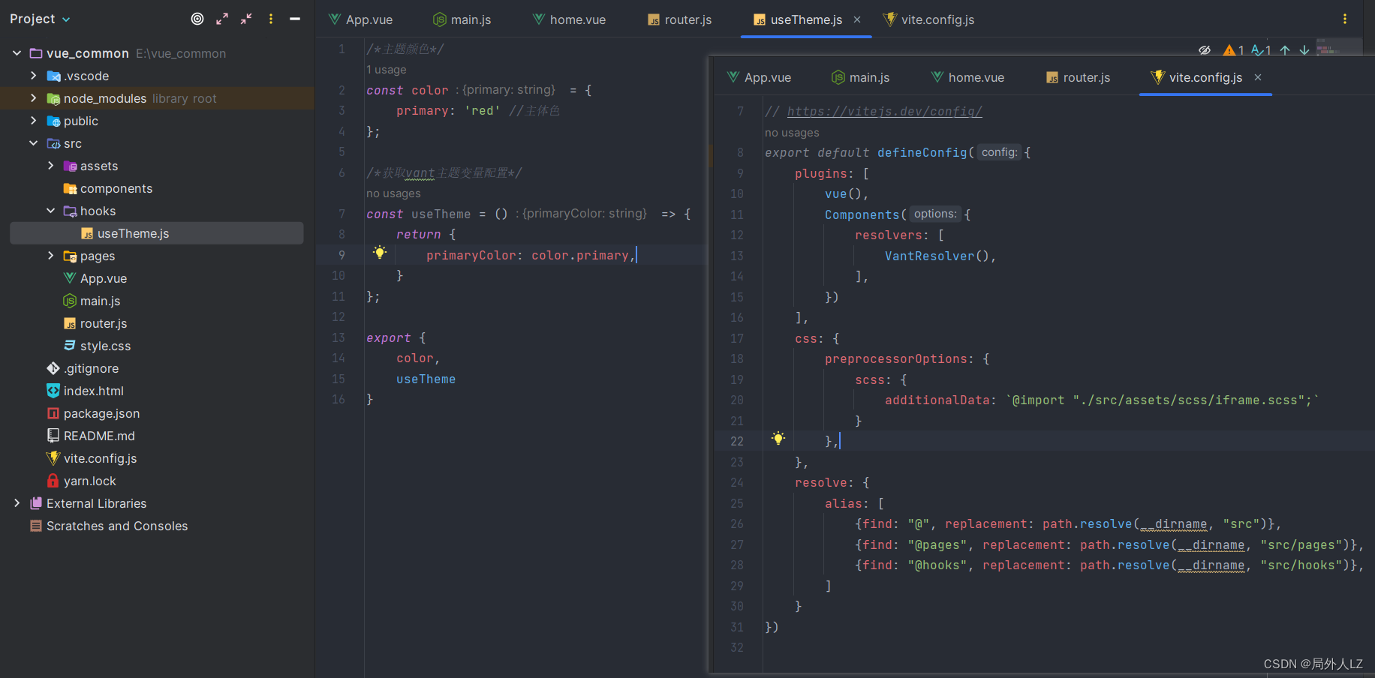Switch to router.js tab in right editor
Viewport: 1375px width, 678px height.
click(1078, 77)
